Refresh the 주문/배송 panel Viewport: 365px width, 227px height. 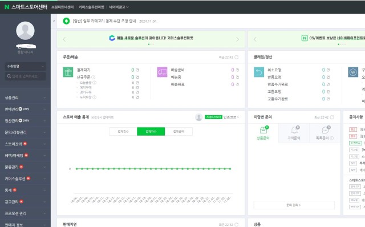click(237, 57)
